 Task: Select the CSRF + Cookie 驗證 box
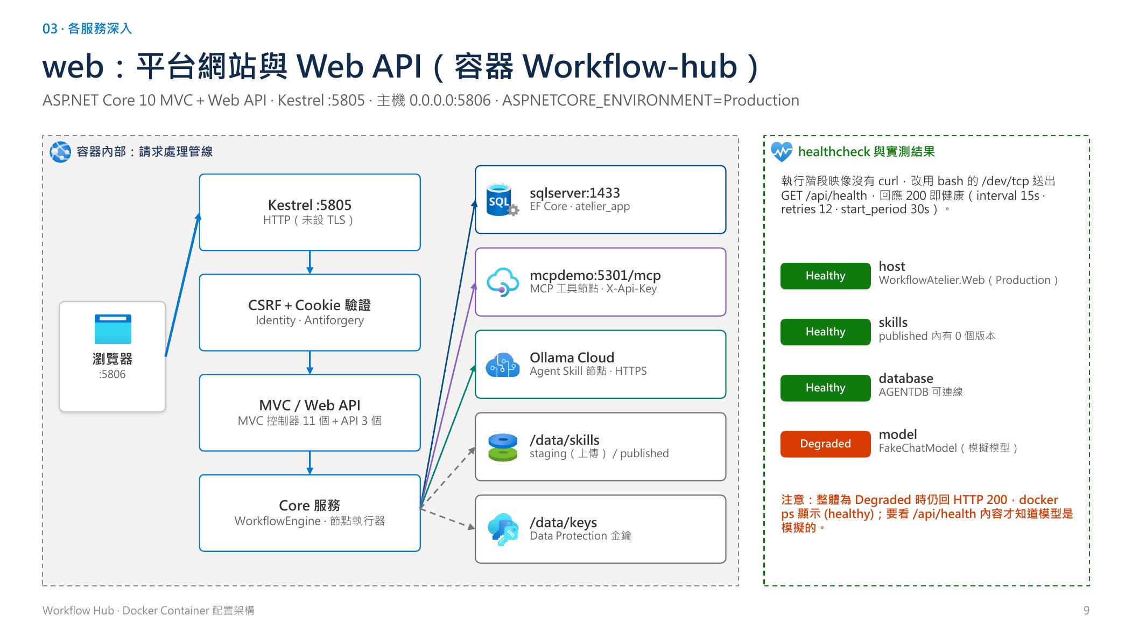(310, 312)
